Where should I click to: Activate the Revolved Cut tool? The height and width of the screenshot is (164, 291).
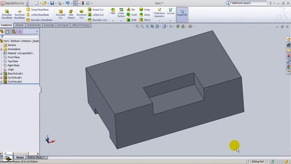pos(81,14)
